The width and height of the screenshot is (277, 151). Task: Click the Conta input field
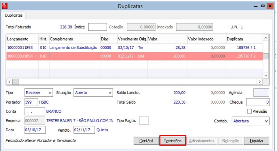(x=35, y=111)
